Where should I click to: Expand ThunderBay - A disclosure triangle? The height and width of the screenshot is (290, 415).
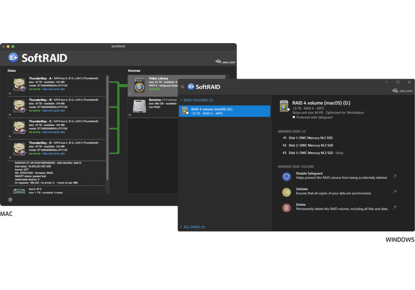coord(10,93)
